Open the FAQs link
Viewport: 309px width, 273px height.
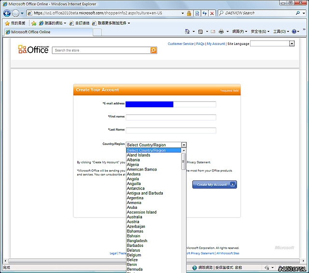200,44
